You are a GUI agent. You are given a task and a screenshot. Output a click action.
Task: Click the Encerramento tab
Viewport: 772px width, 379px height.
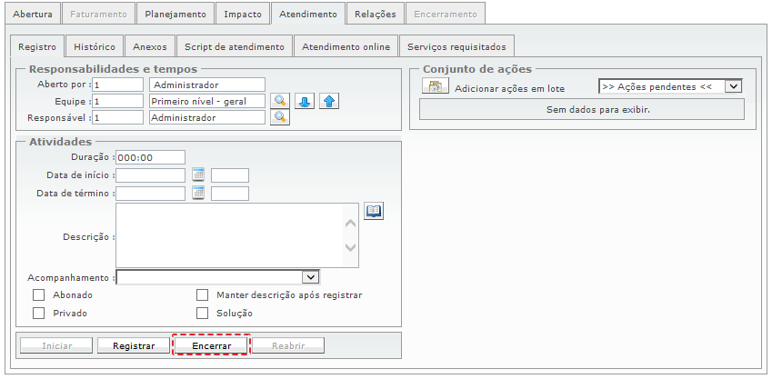pyautogui.click(x=445, y=15)
